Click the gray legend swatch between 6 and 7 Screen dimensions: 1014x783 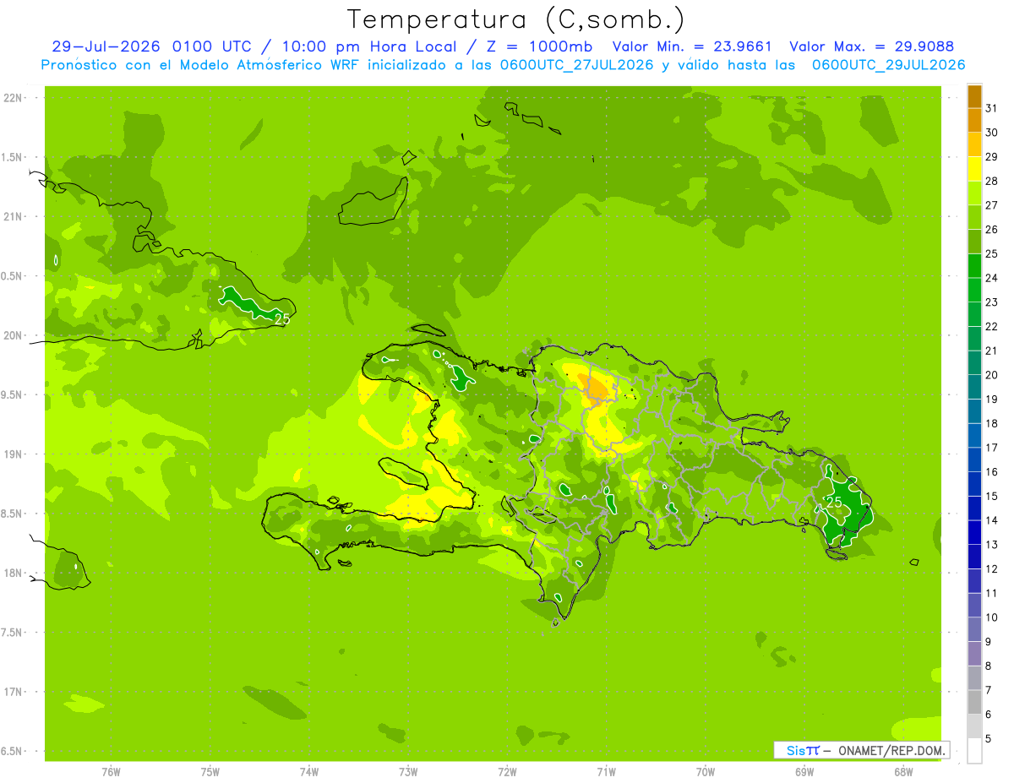[974, 702]
